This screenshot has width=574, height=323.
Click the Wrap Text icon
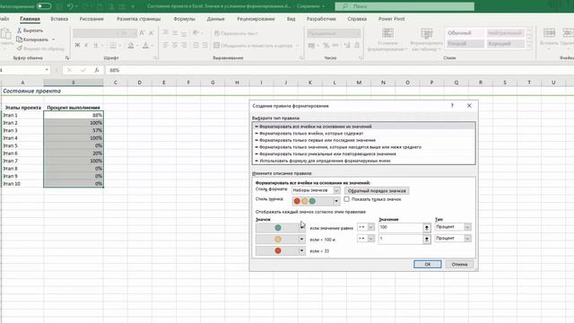[217, 33]
